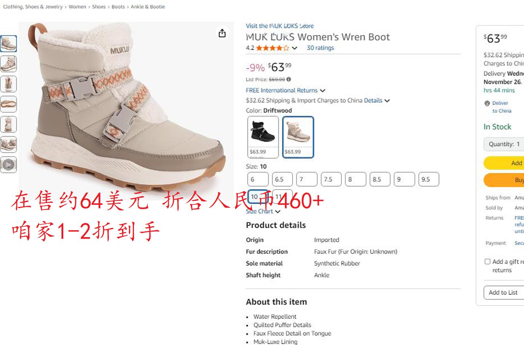Open the Boots breadcrumb link
Screen dimensions: 524x345
[x=118, y=7]
